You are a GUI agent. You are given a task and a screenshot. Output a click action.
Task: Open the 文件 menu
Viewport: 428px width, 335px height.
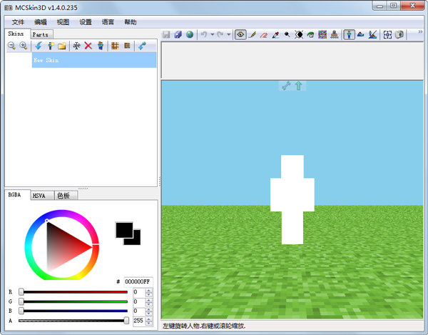click(18, 22)
